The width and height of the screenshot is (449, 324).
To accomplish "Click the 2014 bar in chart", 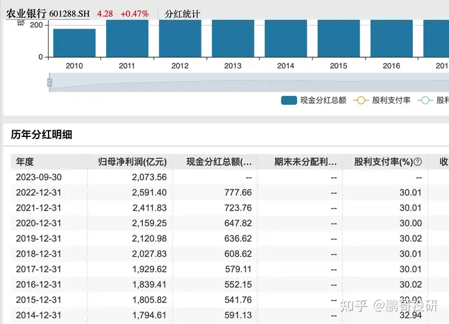I will coord(286,39).
